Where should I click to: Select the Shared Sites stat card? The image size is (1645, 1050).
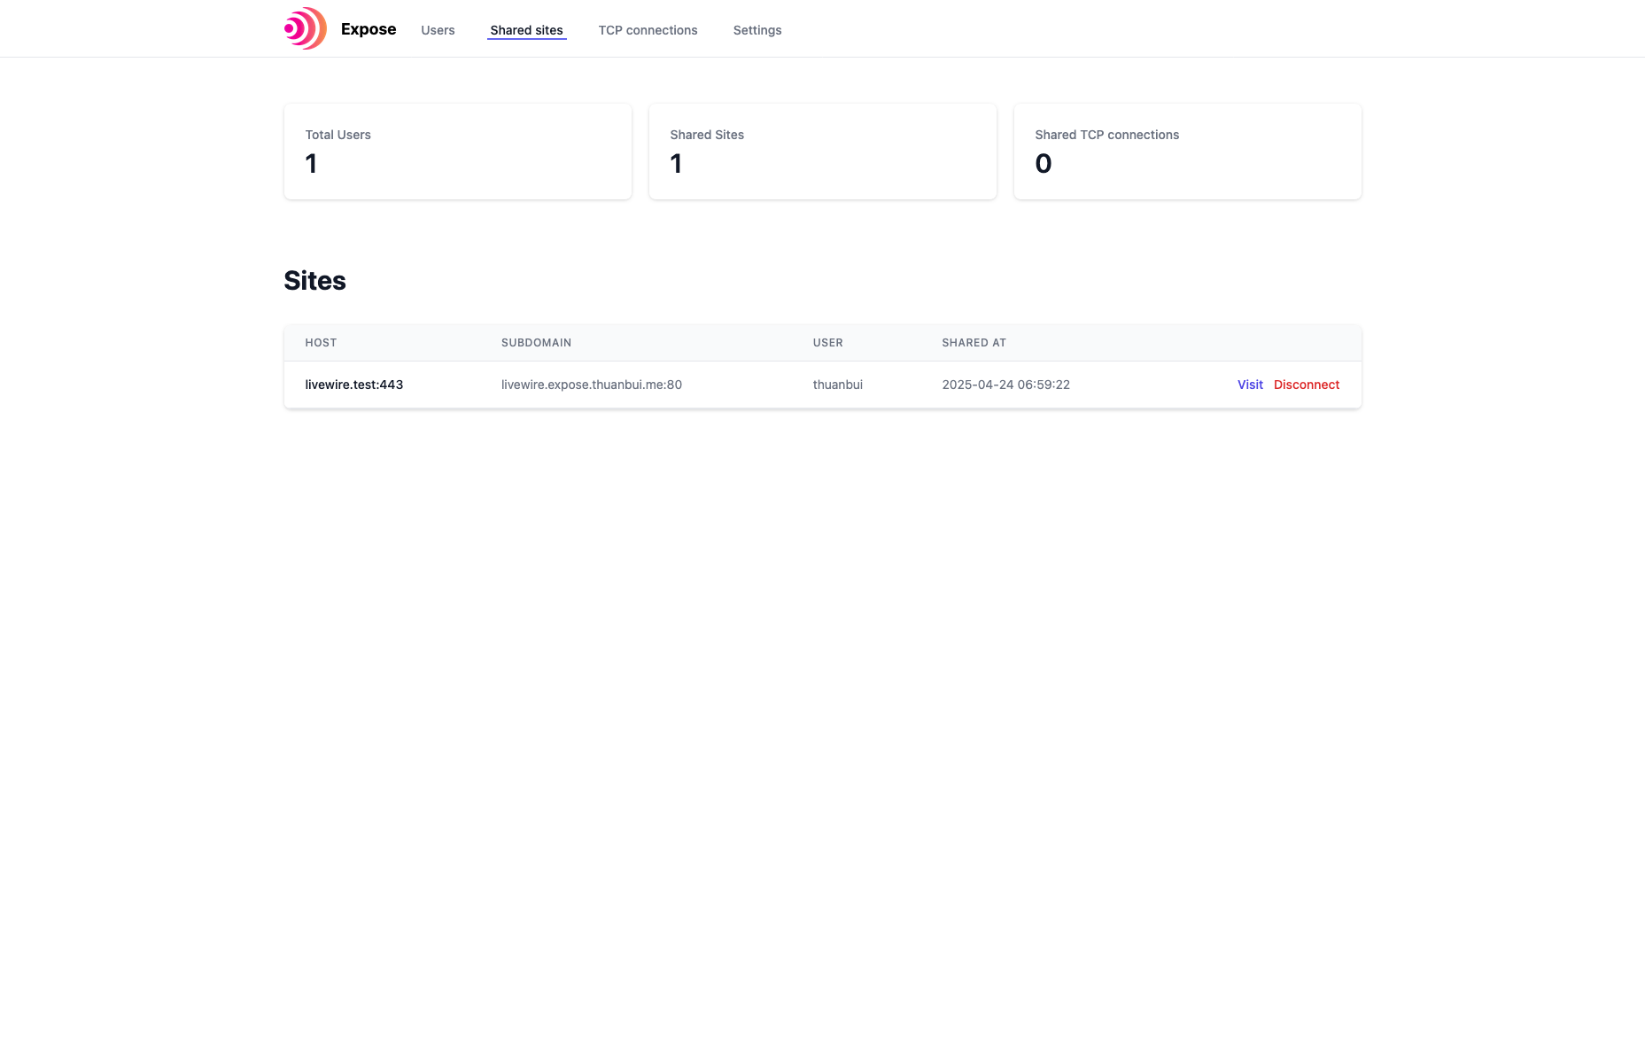click(822, 152)
